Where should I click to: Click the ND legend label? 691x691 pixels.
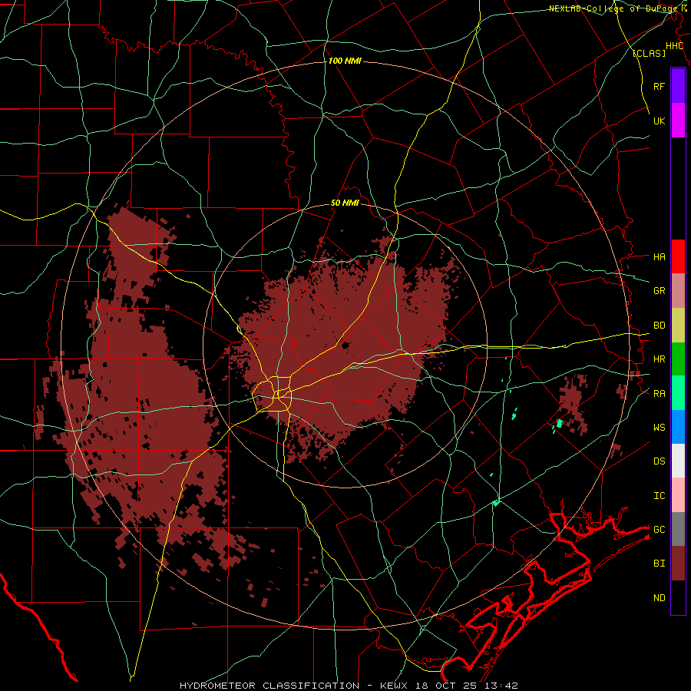pyautogui.click(x=659, y=598)
